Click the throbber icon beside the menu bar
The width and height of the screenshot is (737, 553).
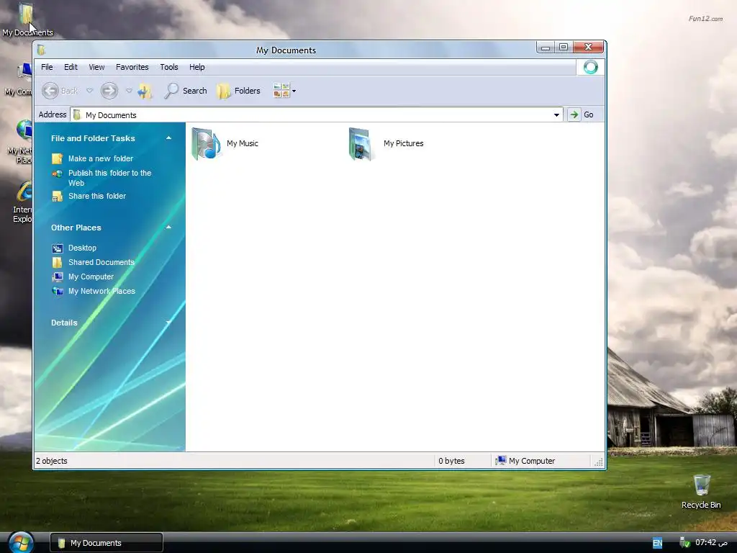(591, 67)
